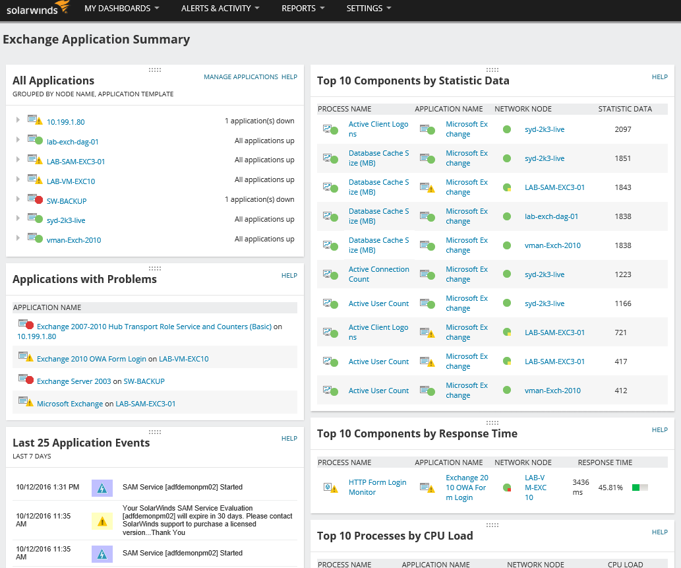This screenshot has height=568, width=681.
Task: Click application warning icon in the 417 row
Action: coord(427,362)
